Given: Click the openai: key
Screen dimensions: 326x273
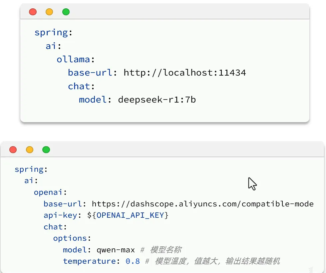Looking at the screenshot, I should [x=50, y=192].
